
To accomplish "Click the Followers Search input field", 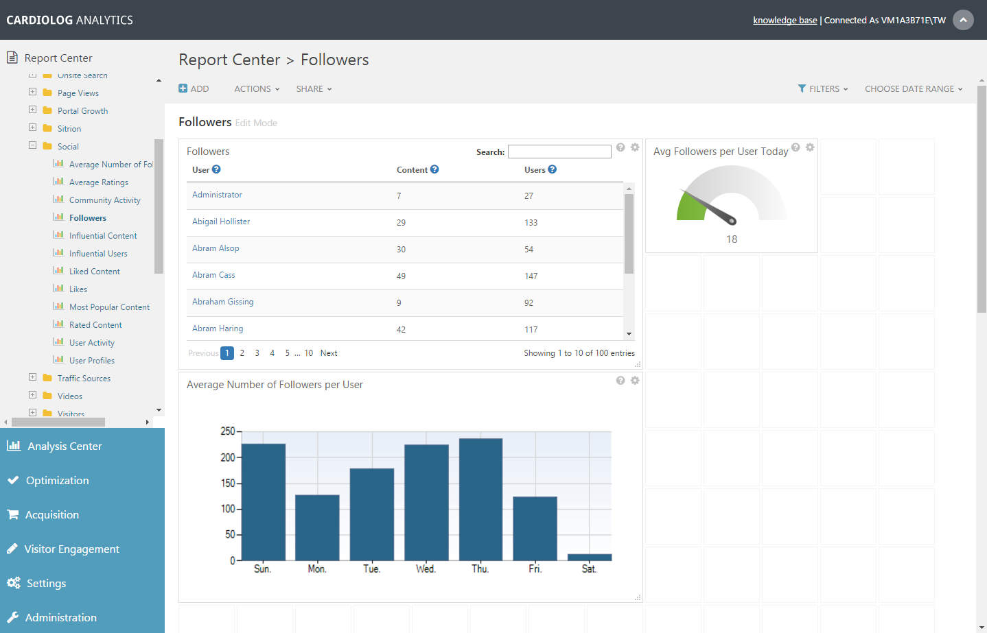I will [559, 152].
